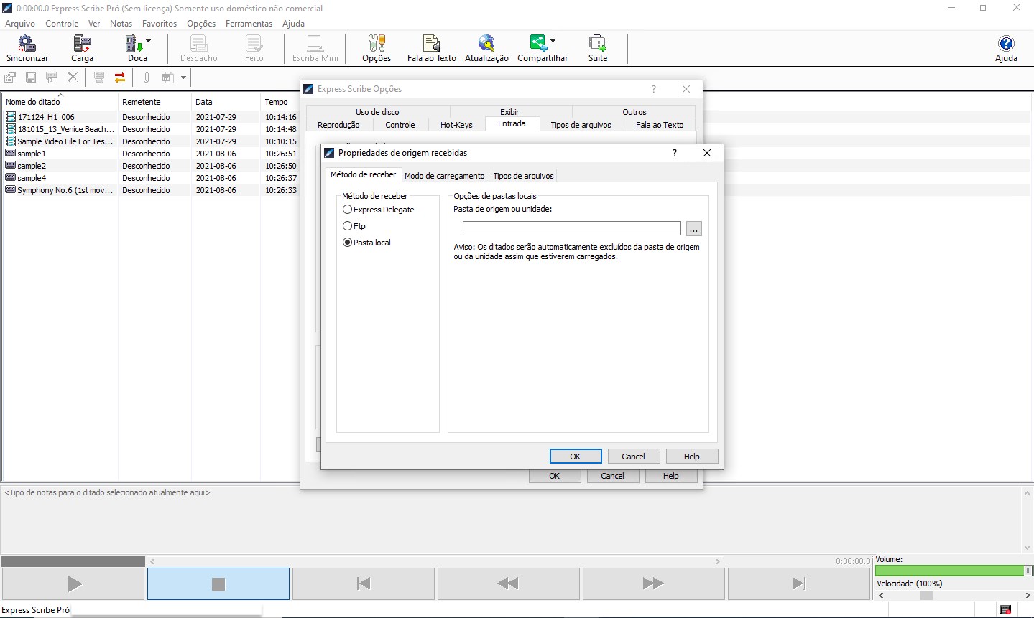Screen dimensions: 1034x618
Task: Open the Exibir tab
Action: (x=509, y=112)
